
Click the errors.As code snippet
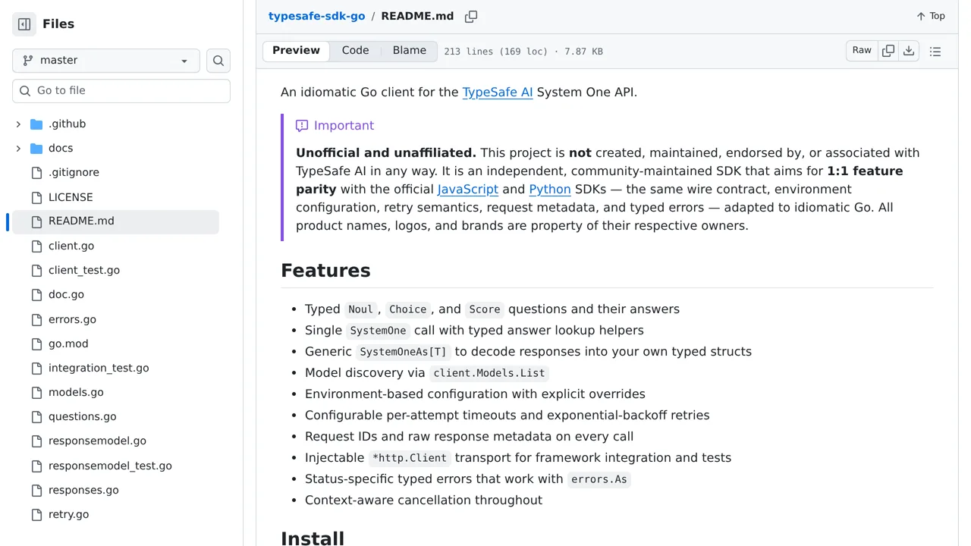(599, 479)
